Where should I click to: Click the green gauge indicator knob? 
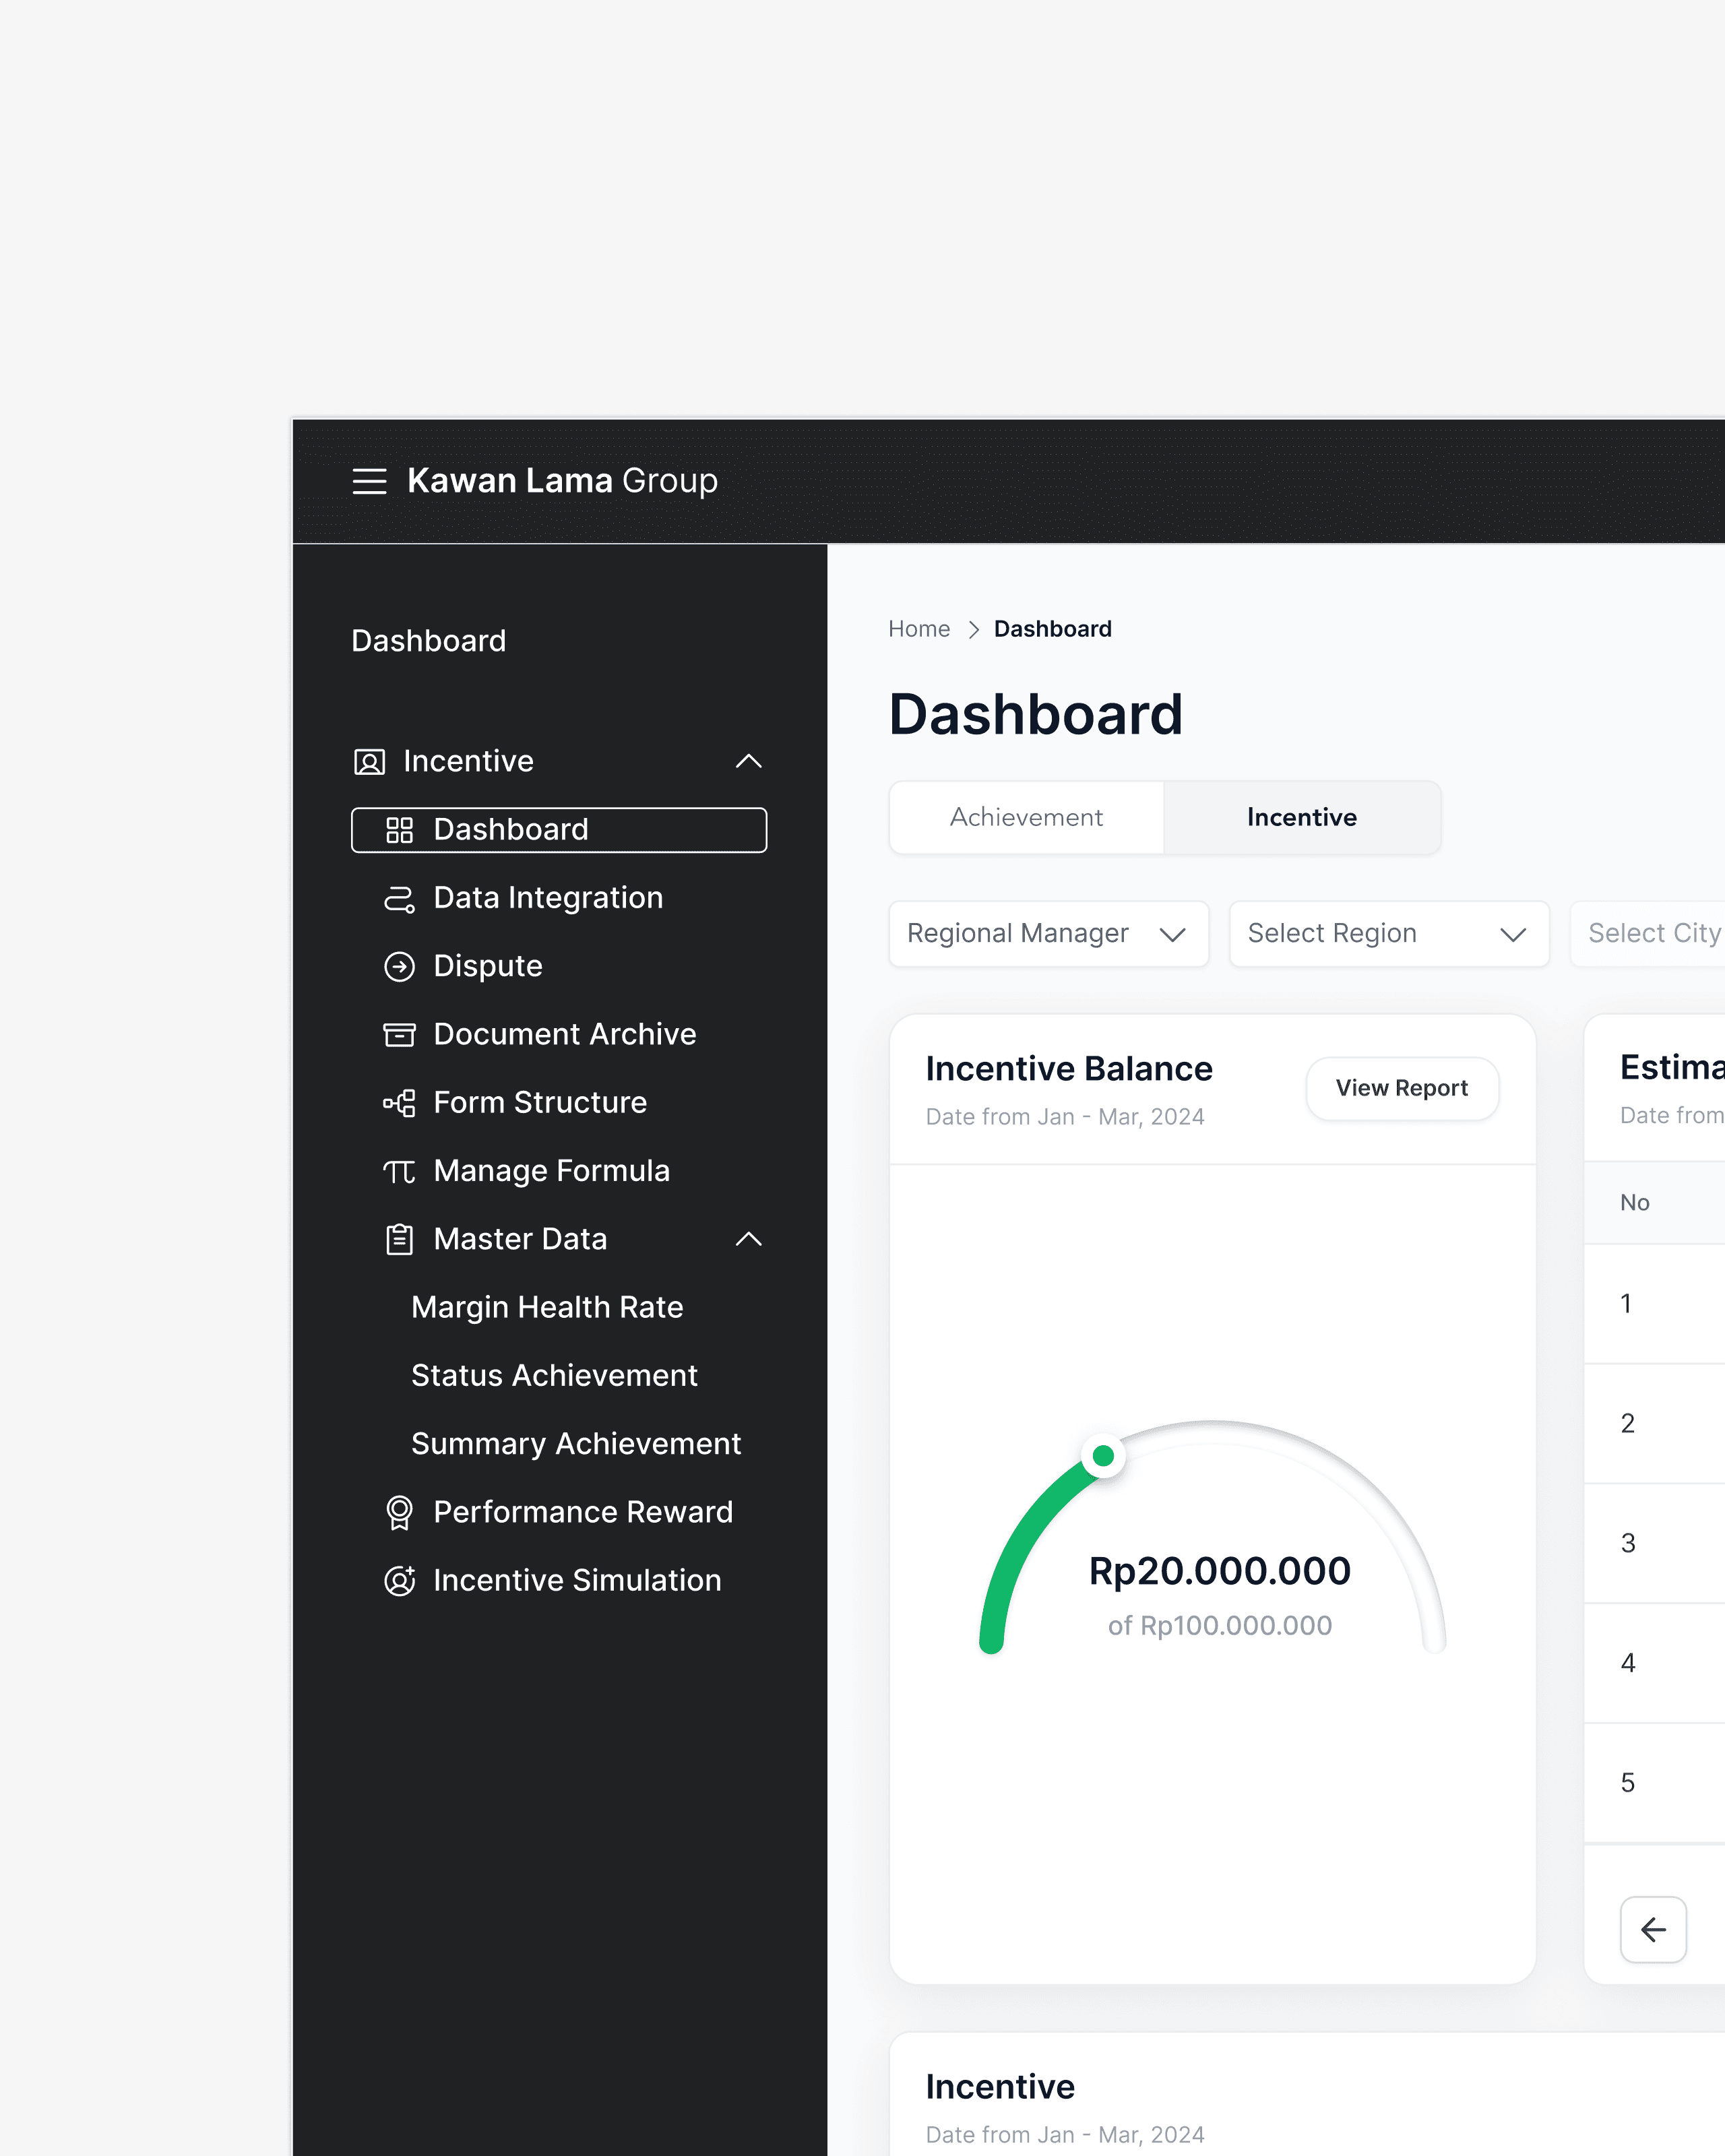[1103, 1455]
